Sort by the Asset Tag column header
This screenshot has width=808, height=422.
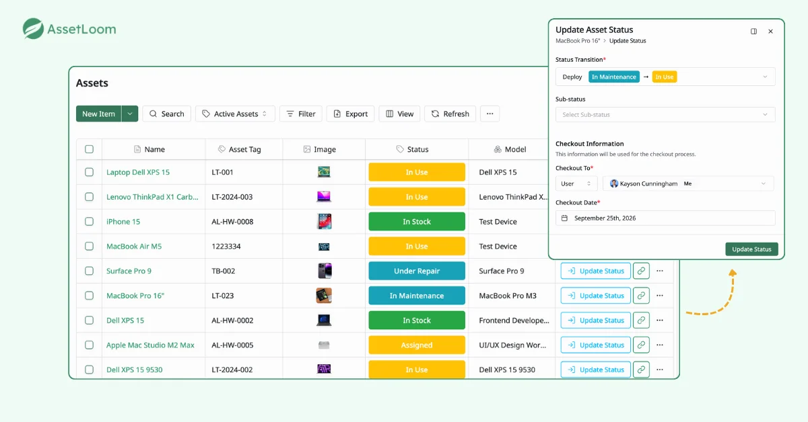tap(244, 149)
